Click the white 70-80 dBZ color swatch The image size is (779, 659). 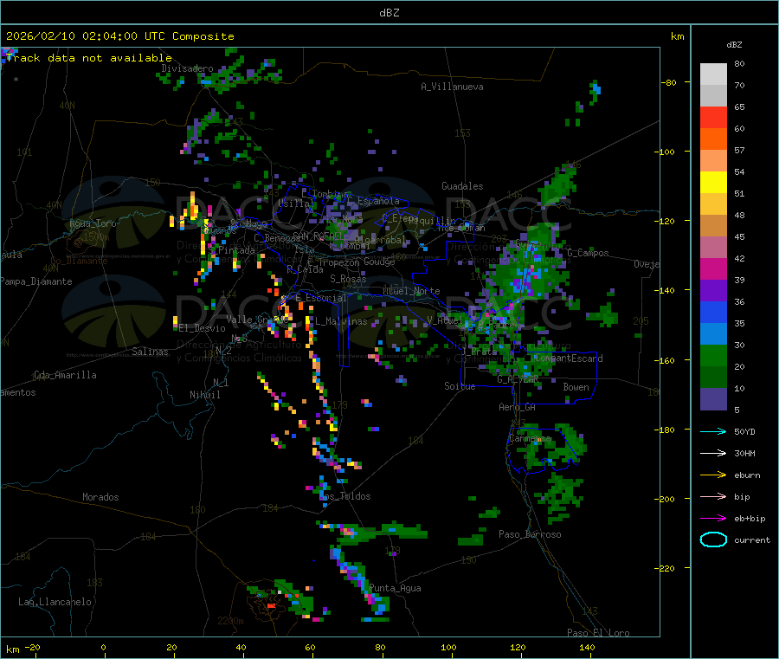[x=713, y=74]
